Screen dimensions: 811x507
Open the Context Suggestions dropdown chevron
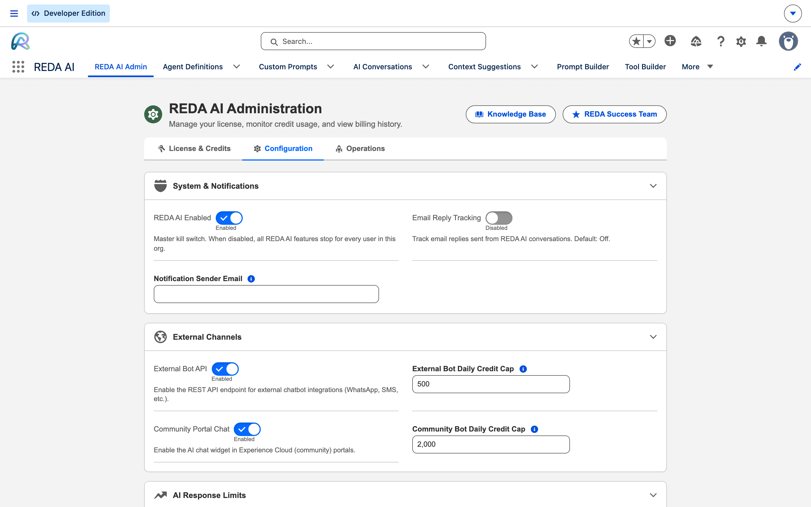point(534,67)
